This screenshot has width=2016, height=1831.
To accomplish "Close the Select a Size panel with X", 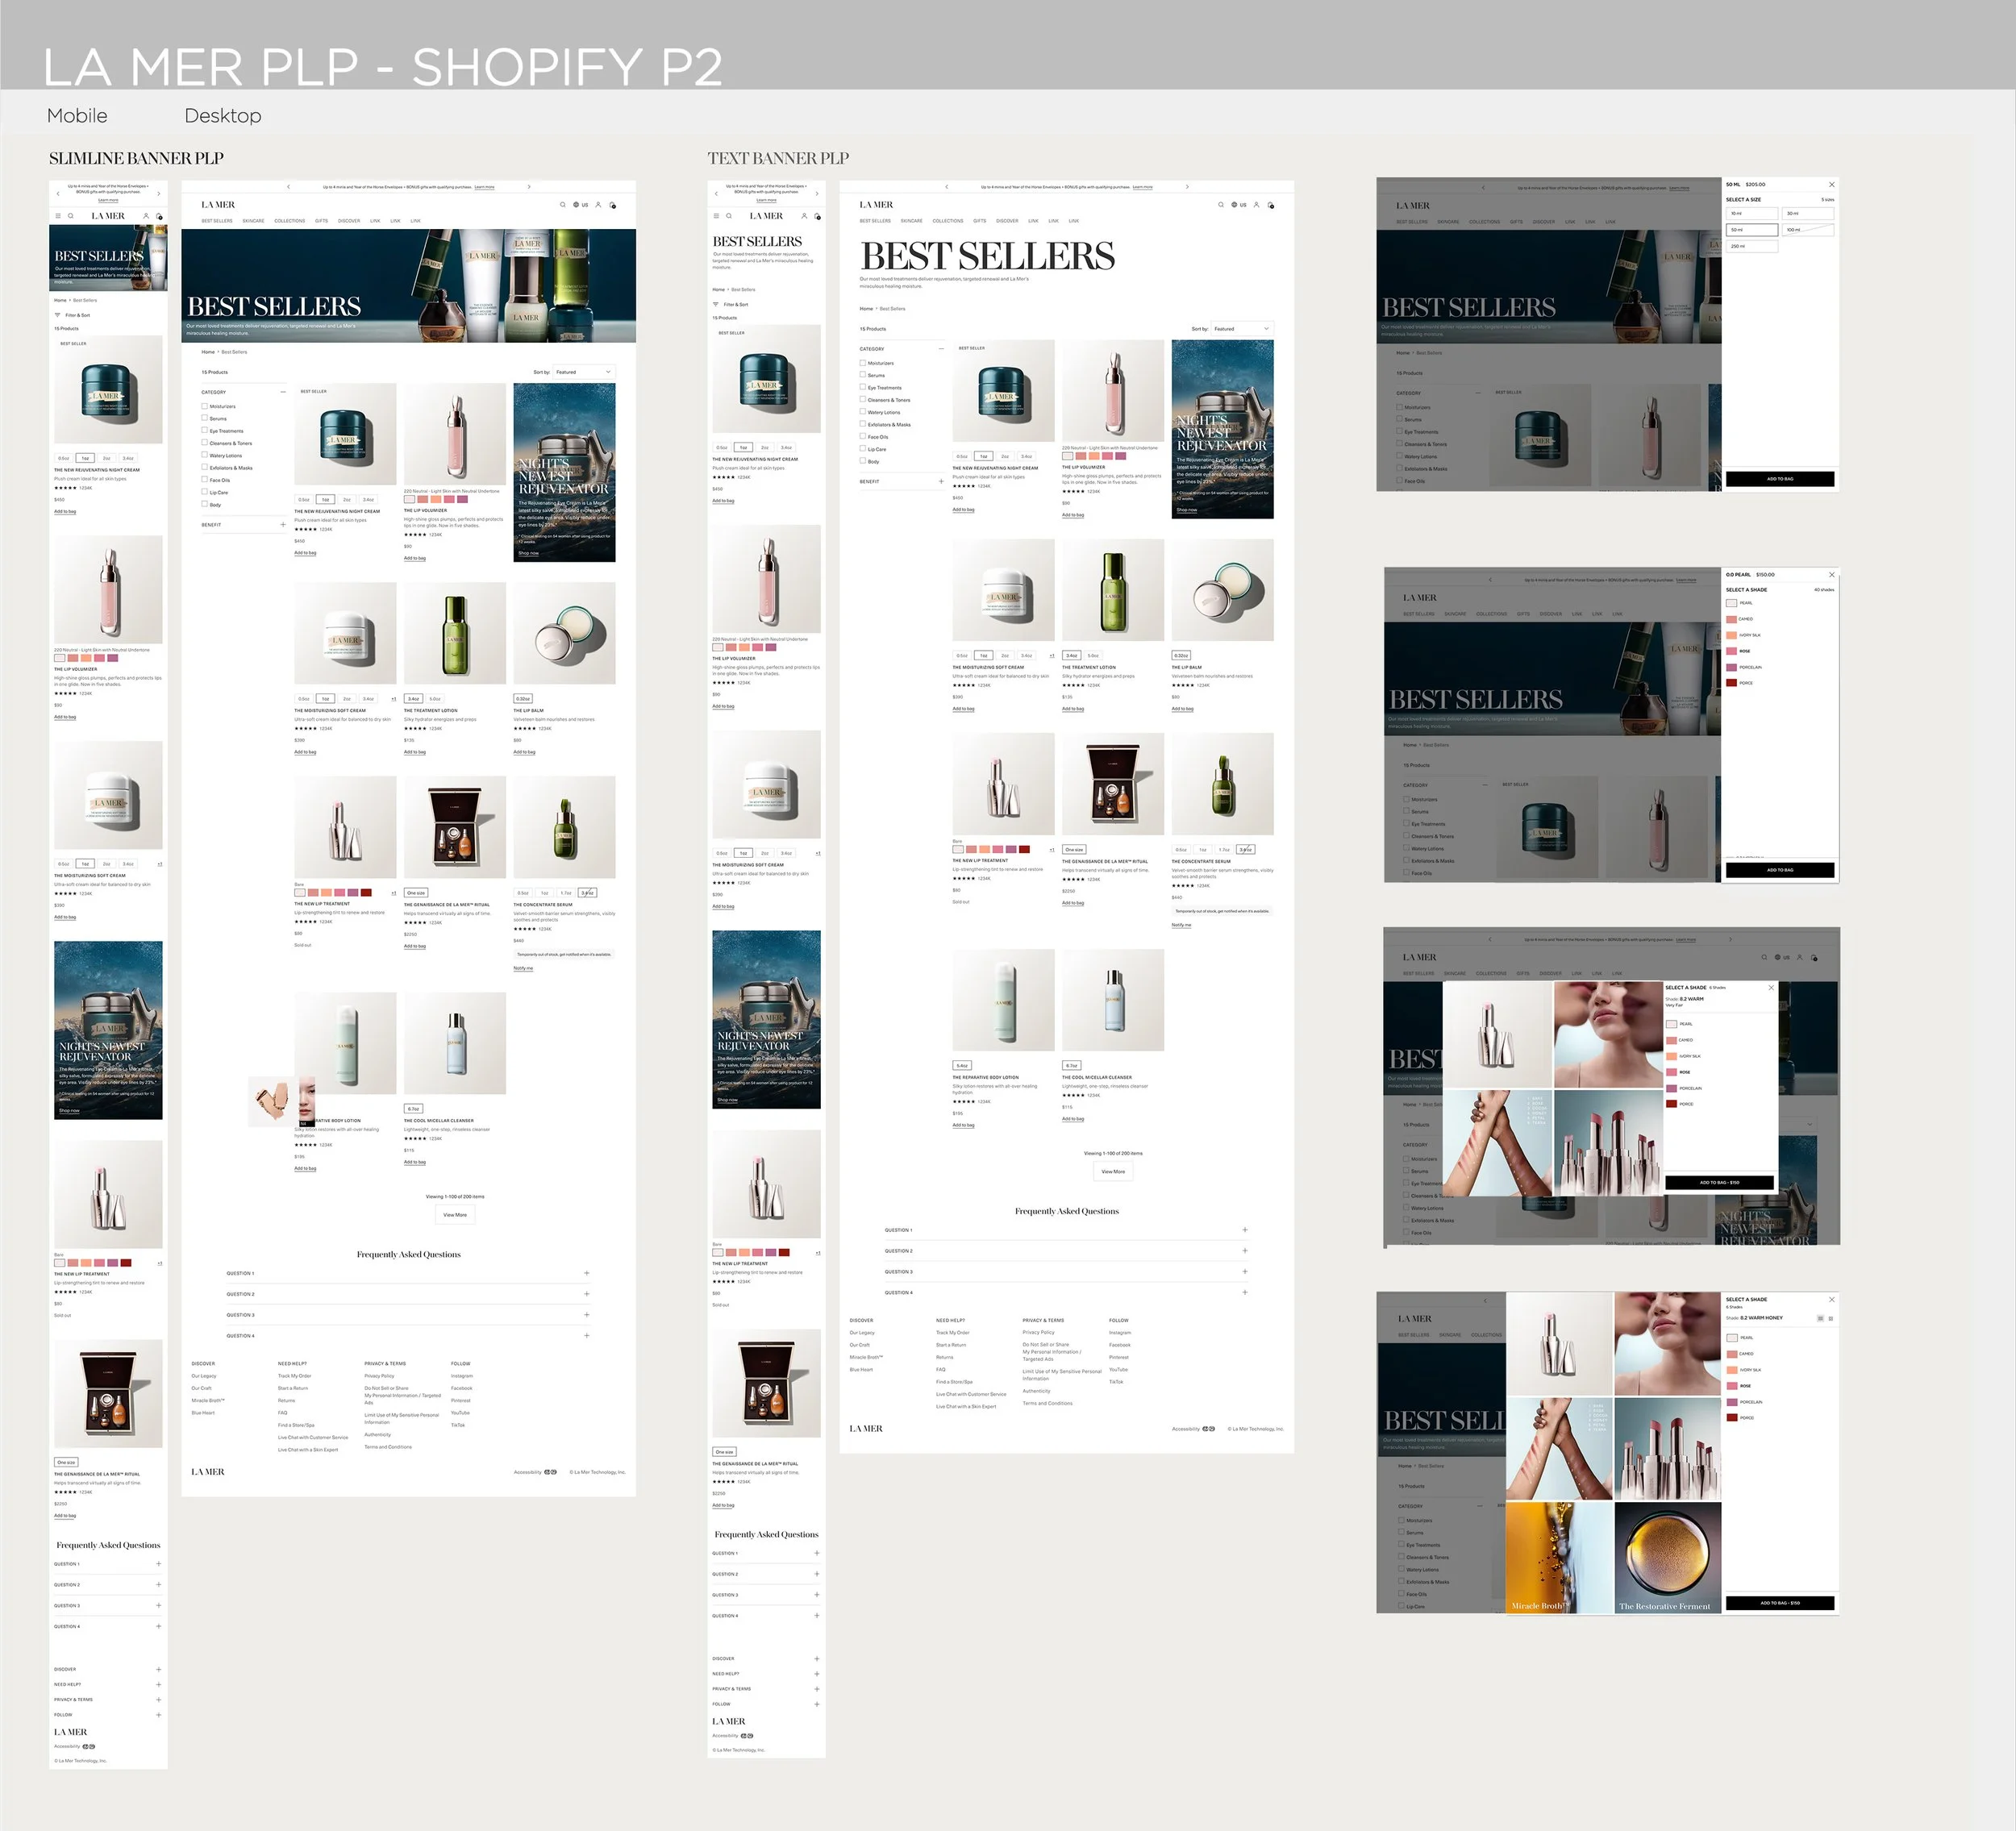I will pyautogui.click(x=1831, y=185).
